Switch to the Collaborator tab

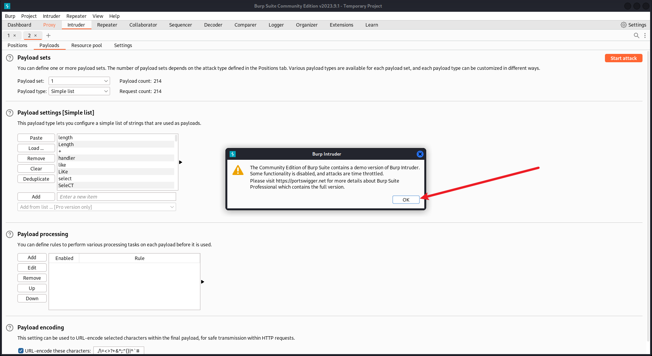click(x=143, y=25)
